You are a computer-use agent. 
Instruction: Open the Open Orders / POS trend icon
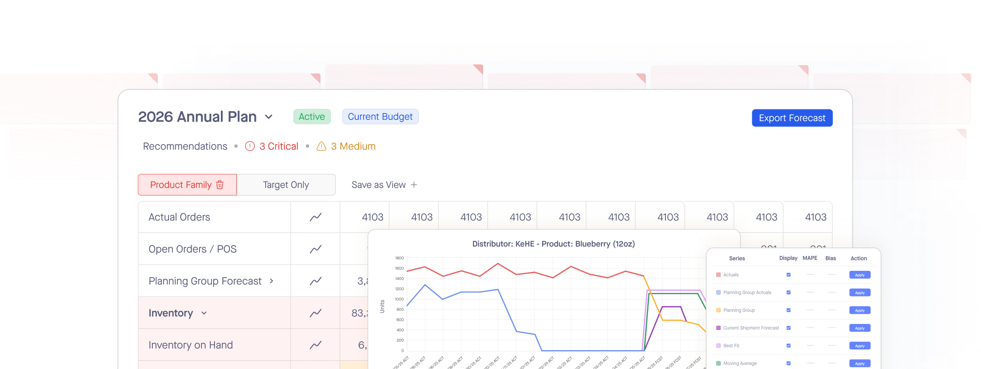point(316,249)
